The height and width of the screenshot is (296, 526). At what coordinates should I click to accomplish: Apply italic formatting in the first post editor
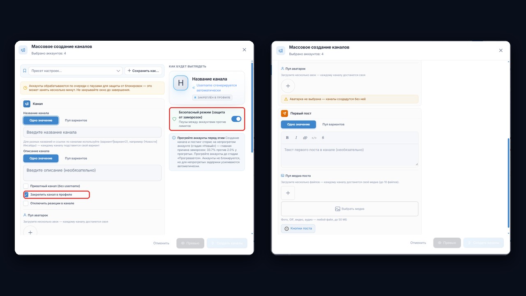click(296, 138)
